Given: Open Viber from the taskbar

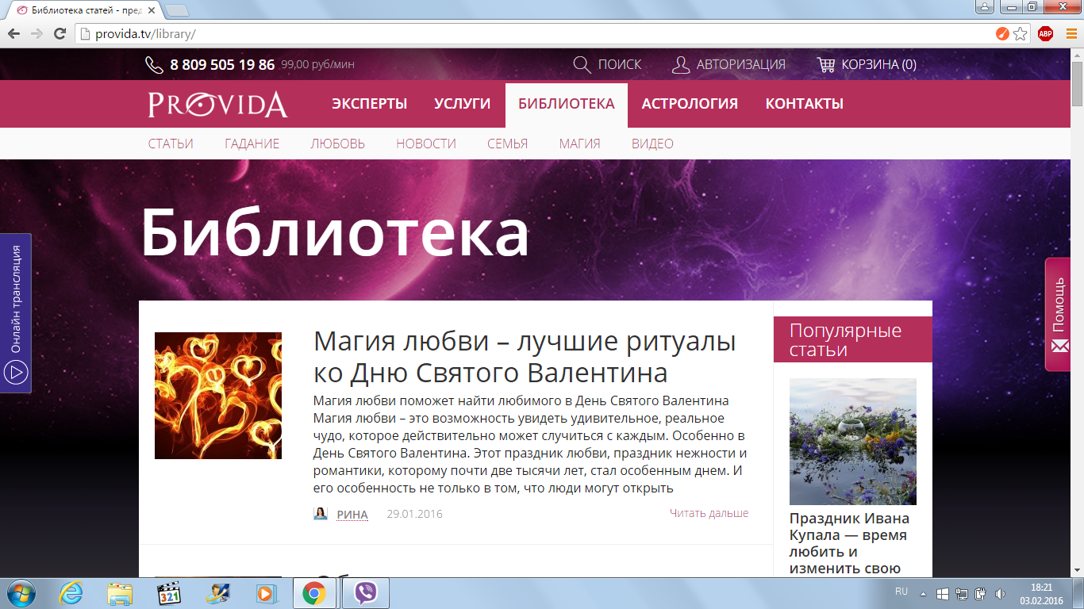Looking at the screenshot, I should tap(364, 593).
